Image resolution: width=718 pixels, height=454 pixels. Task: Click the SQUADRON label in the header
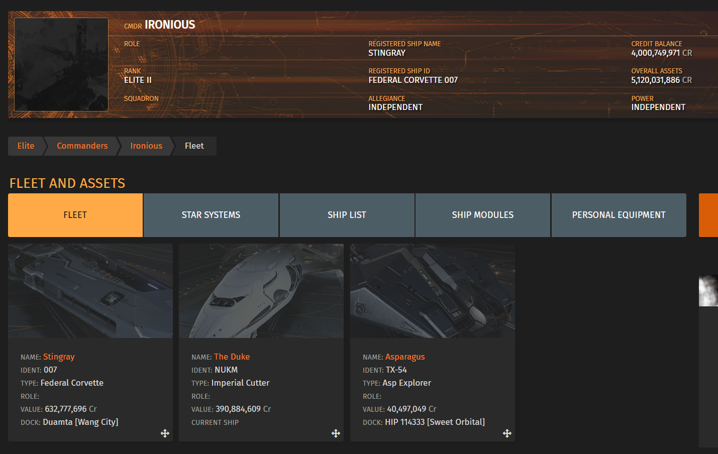click(x=141, y=98)
